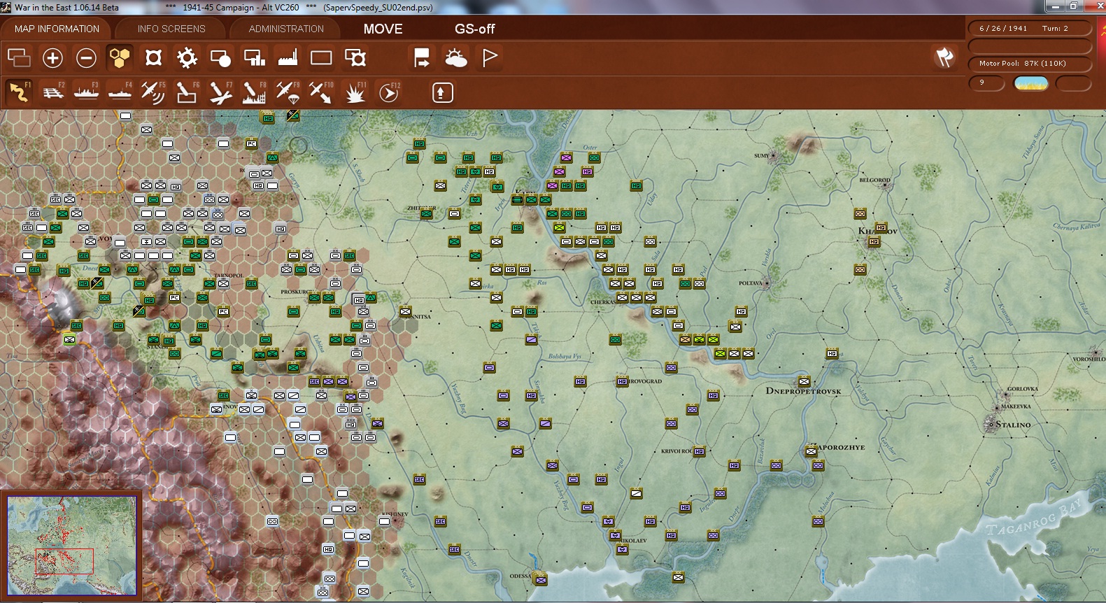1106x603 pixels.
Task: Click the GS-off status label
Action: tap(474, 29)
